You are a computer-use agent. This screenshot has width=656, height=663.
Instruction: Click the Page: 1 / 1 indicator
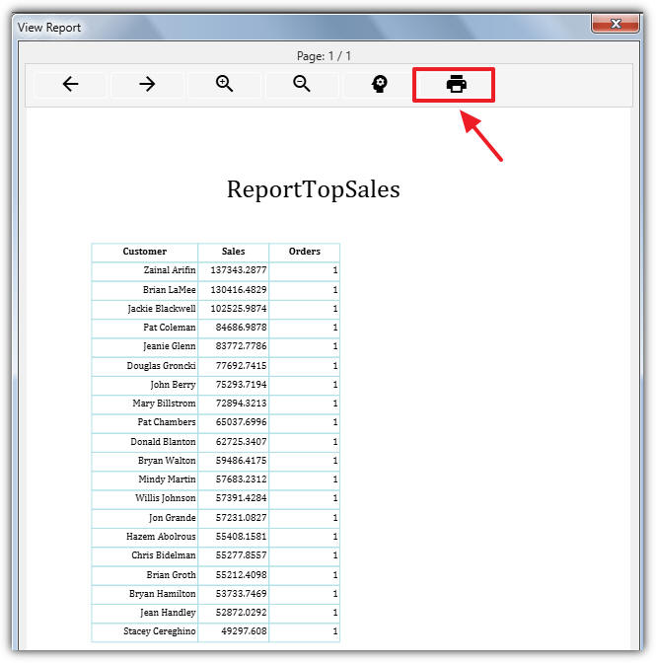(x=324, y=56)
